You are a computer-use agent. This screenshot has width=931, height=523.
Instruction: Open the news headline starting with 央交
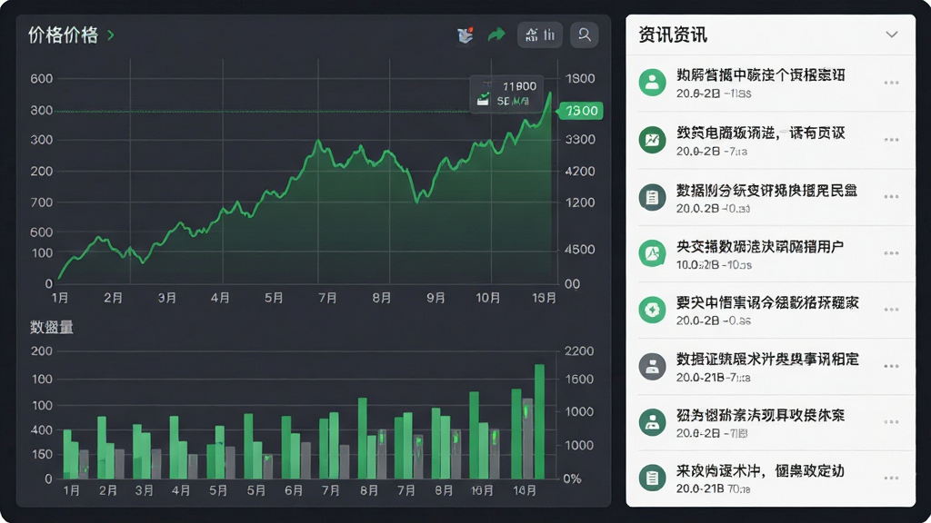click(760, 246)
